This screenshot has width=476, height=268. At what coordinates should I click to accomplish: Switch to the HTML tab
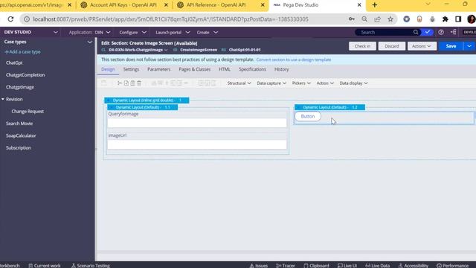225,69
